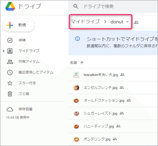
Task: Select the ハニーディップ.jpg file
Action: point(113,126)
